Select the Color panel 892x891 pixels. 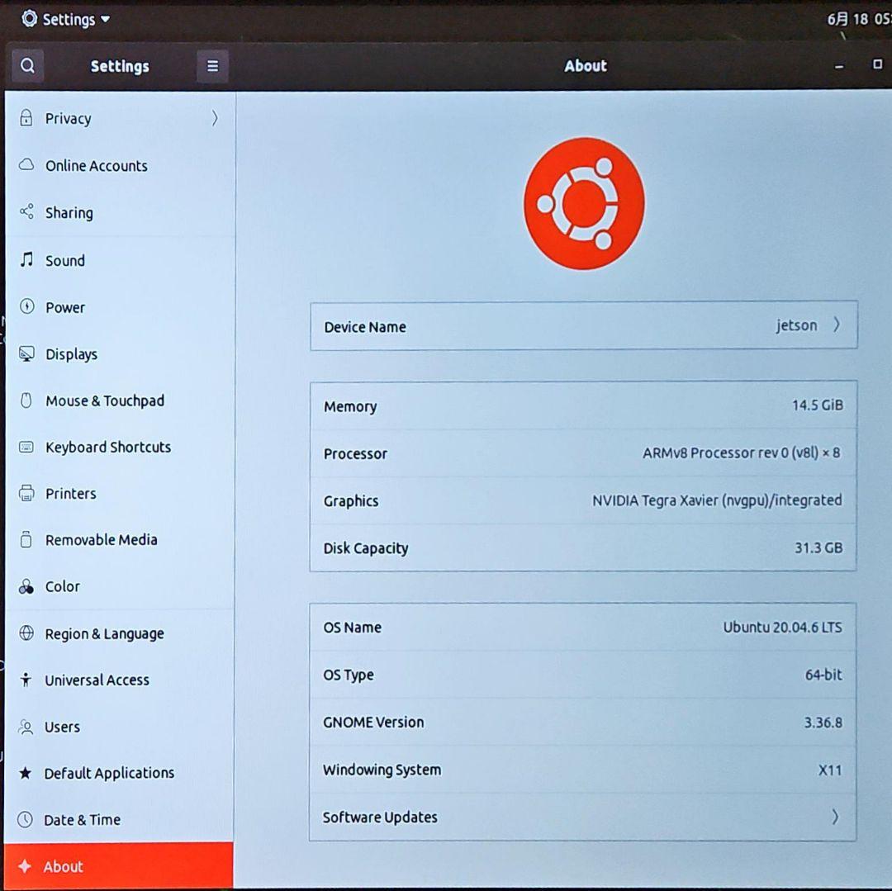(120, 586)
